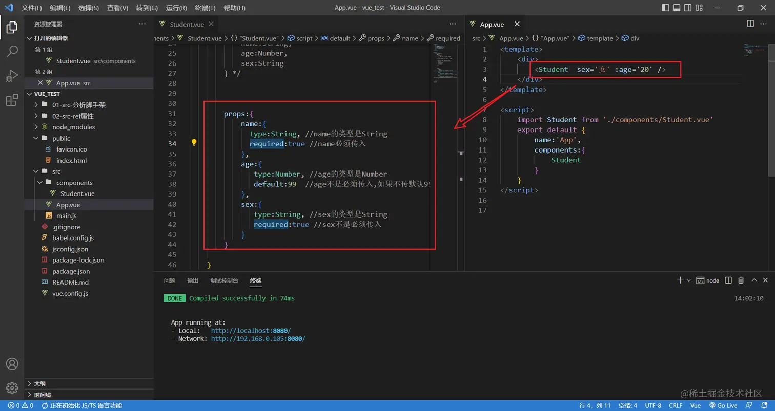Click the split editor icon in right group

750,24
